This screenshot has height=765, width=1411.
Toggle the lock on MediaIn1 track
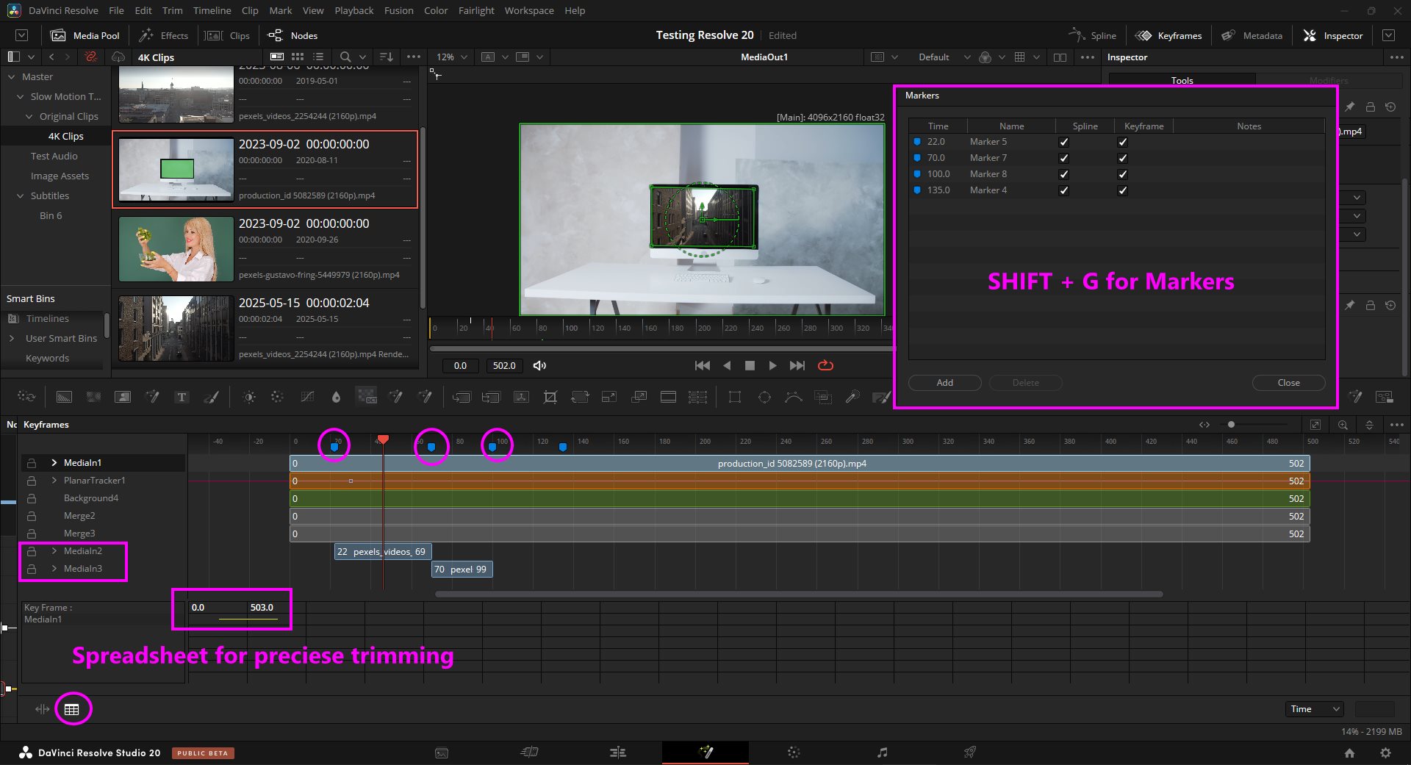pyautogui.click(x=32, y=463)
